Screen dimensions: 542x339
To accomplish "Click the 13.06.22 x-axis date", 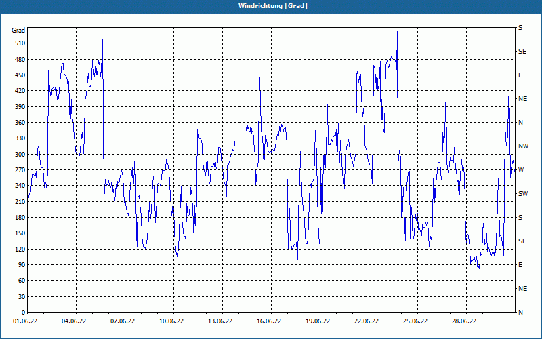I will (x=220, y=321).
